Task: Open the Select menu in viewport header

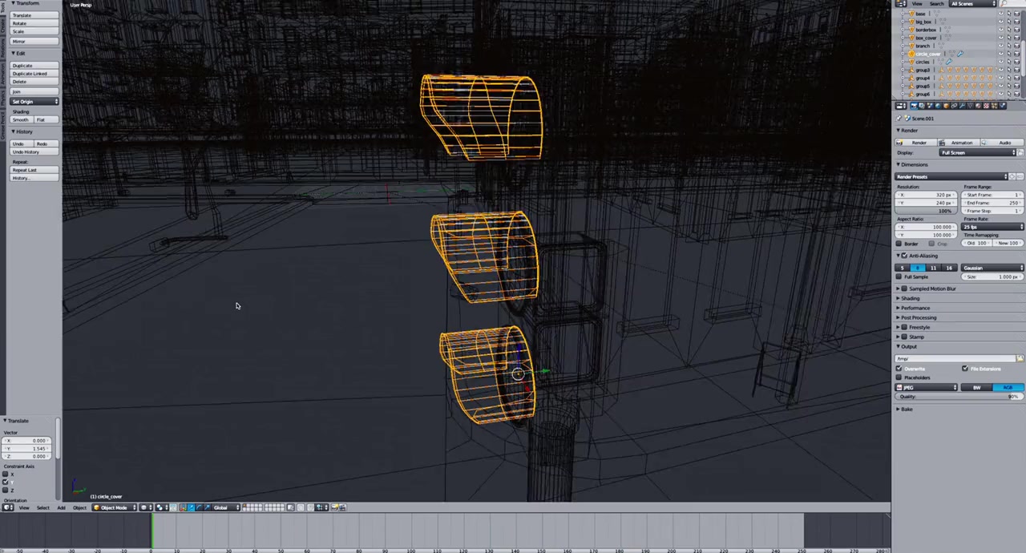Action: coord(42,507)
